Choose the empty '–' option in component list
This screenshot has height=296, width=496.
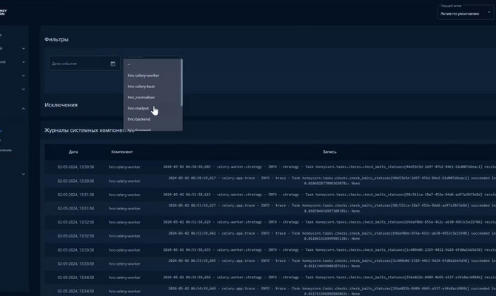point(153,64)
